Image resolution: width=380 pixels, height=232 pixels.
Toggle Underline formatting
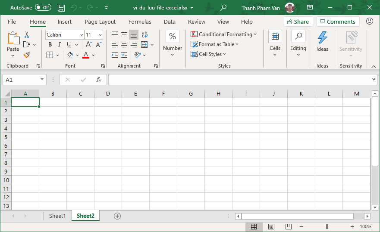point(69,44)
